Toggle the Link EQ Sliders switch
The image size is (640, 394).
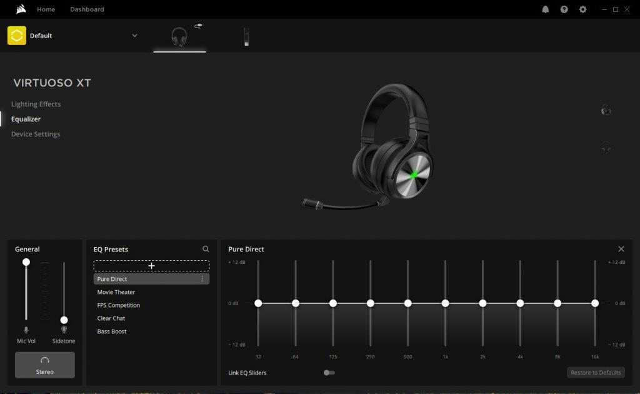329,373
